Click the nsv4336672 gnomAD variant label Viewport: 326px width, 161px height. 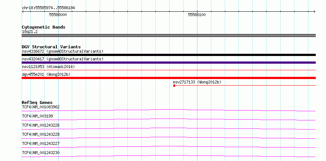click(x=63, y=51)
